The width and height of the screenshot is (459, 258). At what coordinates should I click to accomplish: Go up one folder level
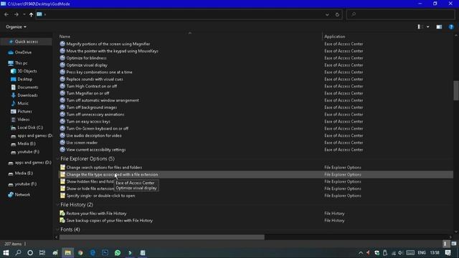[31, 14]
